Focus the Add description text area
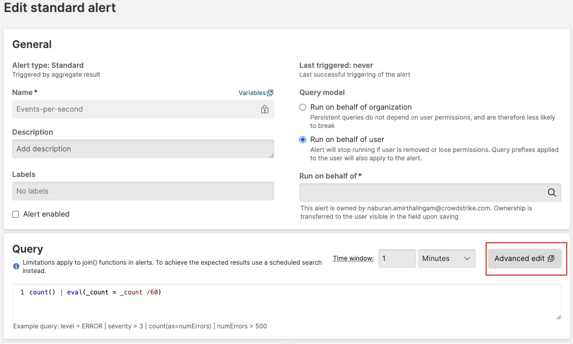 coord(141,149)
